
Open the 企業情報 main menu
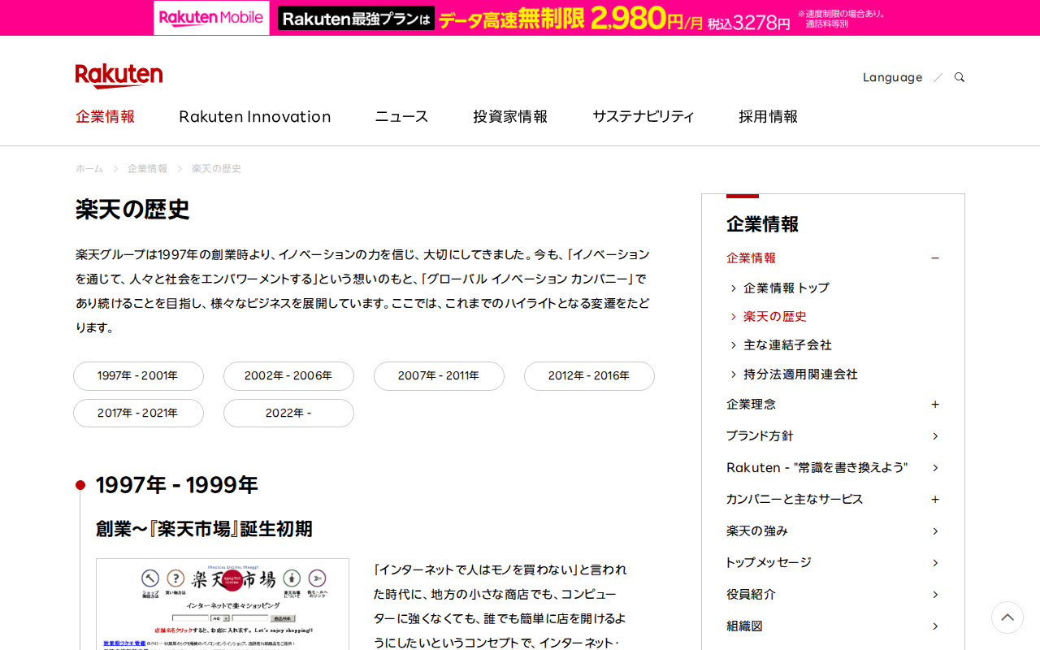point(106,116)
